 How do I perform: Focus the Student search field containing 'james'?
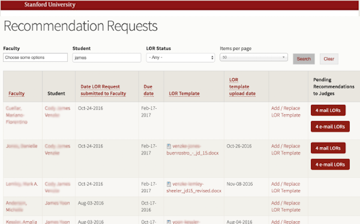coord(107,58)
